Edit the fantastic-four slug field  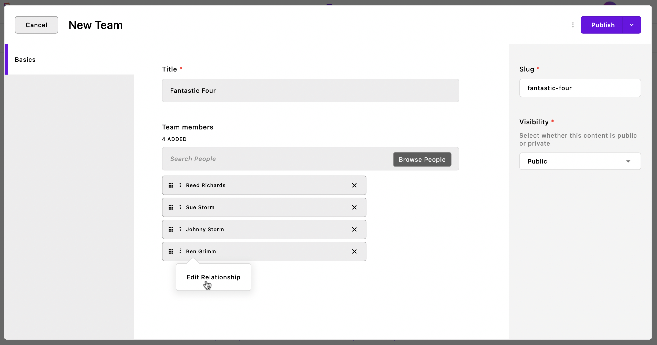(x=580, y=88)
